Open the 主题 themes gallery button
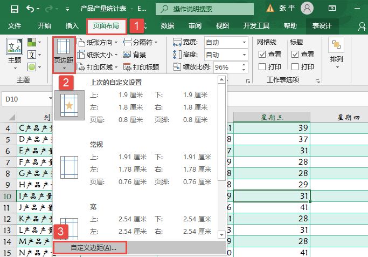 15,54
